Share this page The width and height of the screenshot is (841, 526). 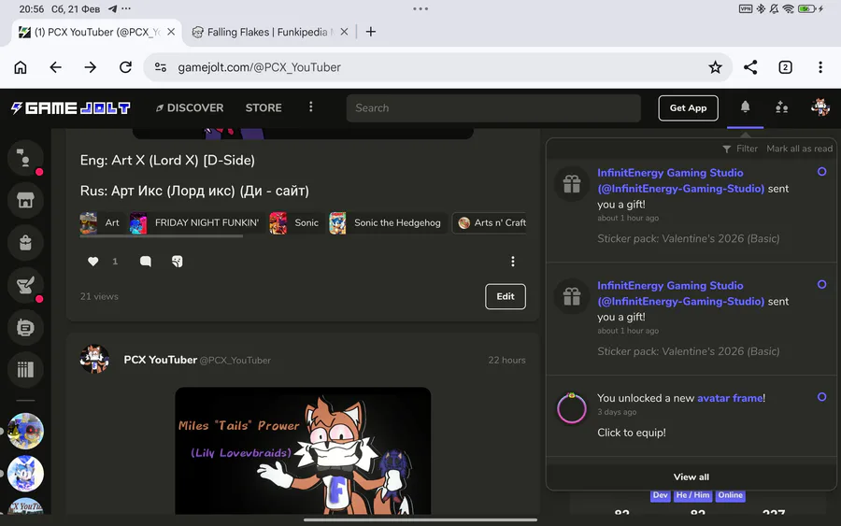tap(750, 67)
